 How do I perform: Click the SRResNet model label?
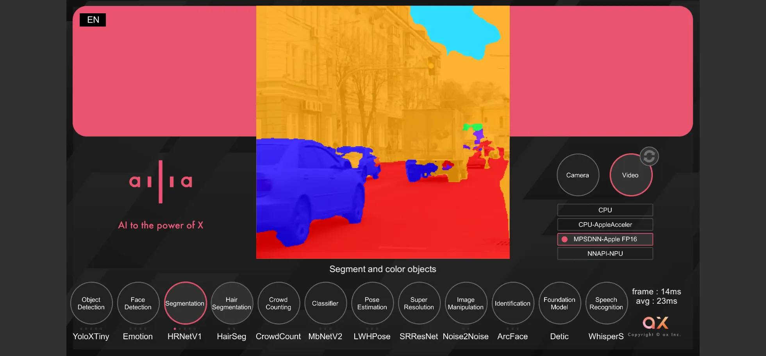[419, 336]
